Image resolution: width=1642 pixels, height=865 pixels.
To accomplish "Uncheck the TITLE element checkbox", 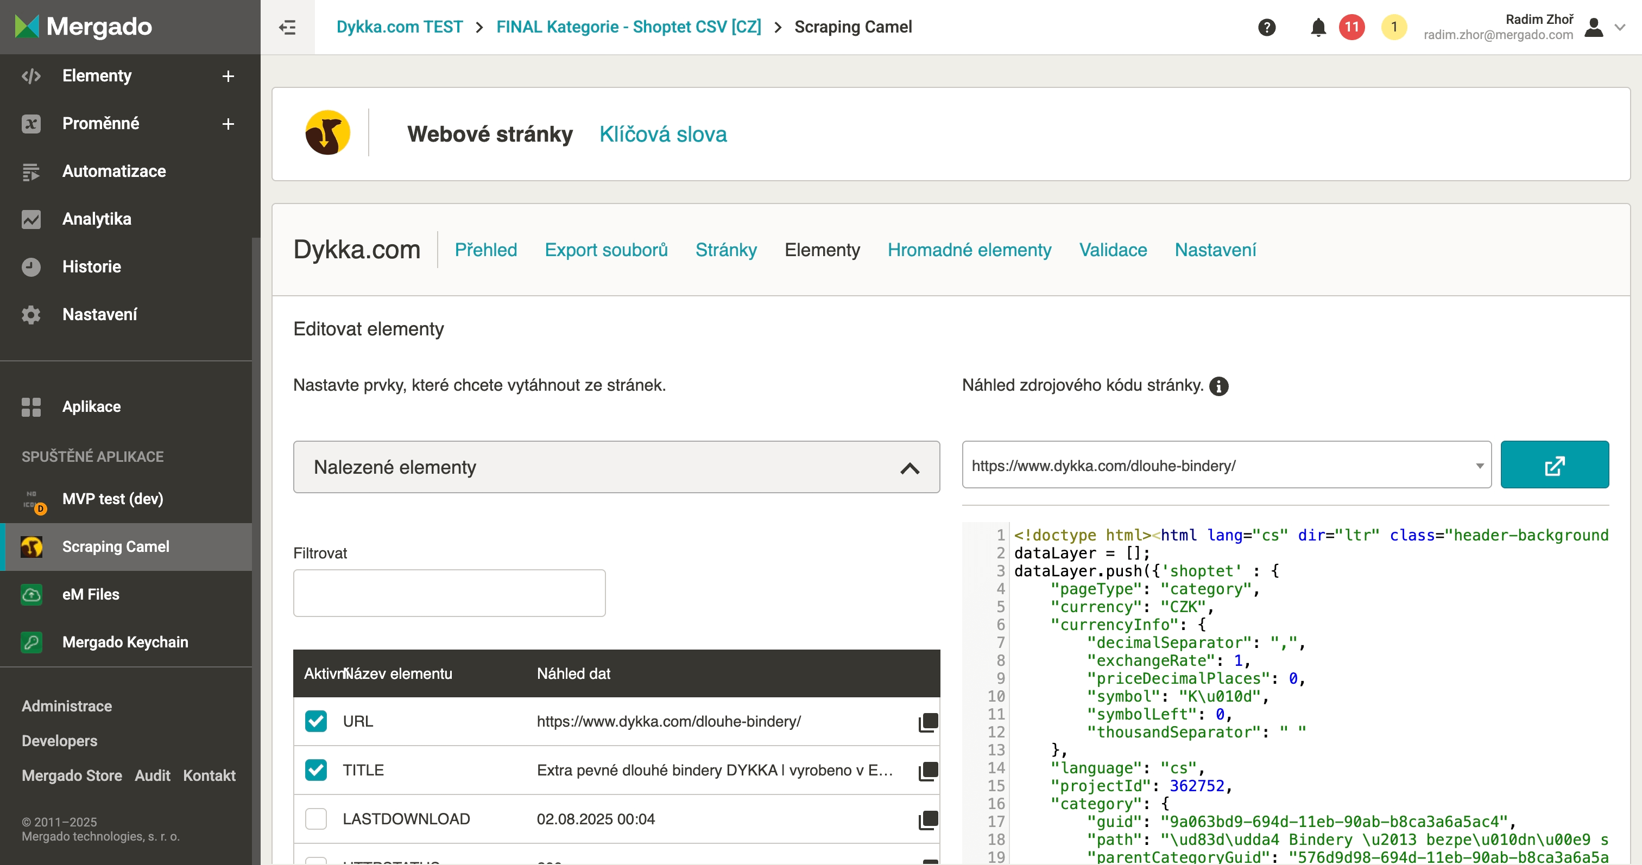I will [315, 770].
